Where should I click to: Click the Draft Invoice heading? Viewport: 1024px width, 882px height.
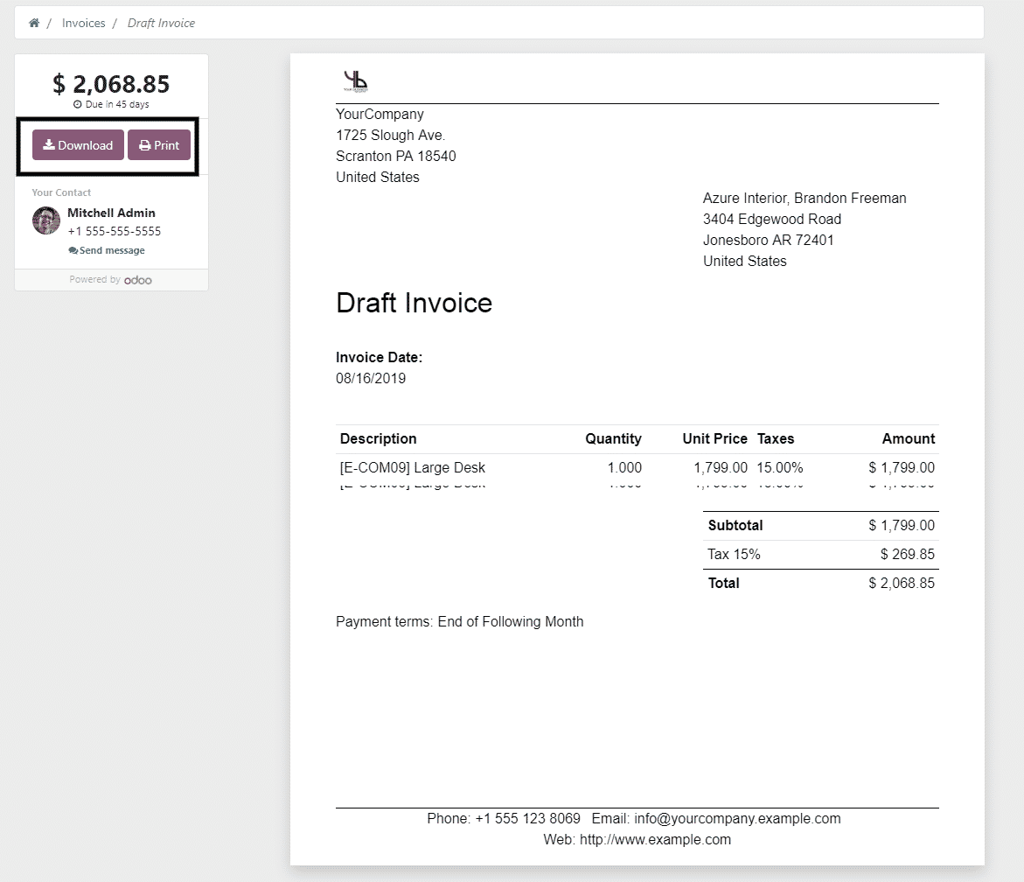tap(414, 304)
